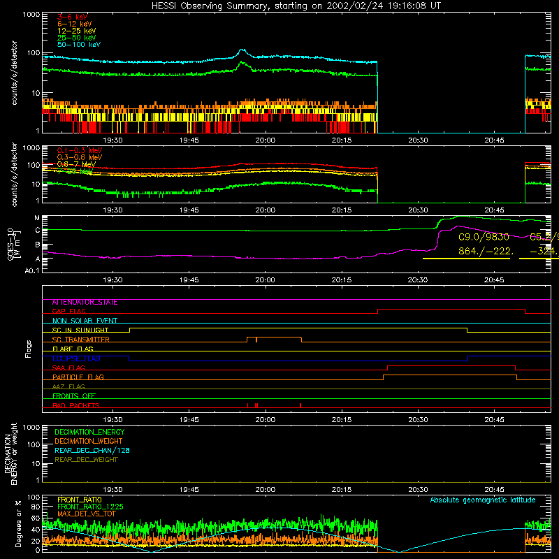Select the 'PARTICLE_FLAG' flag label
The width and height of the screenshot is (559, 559).
[78, 377]
